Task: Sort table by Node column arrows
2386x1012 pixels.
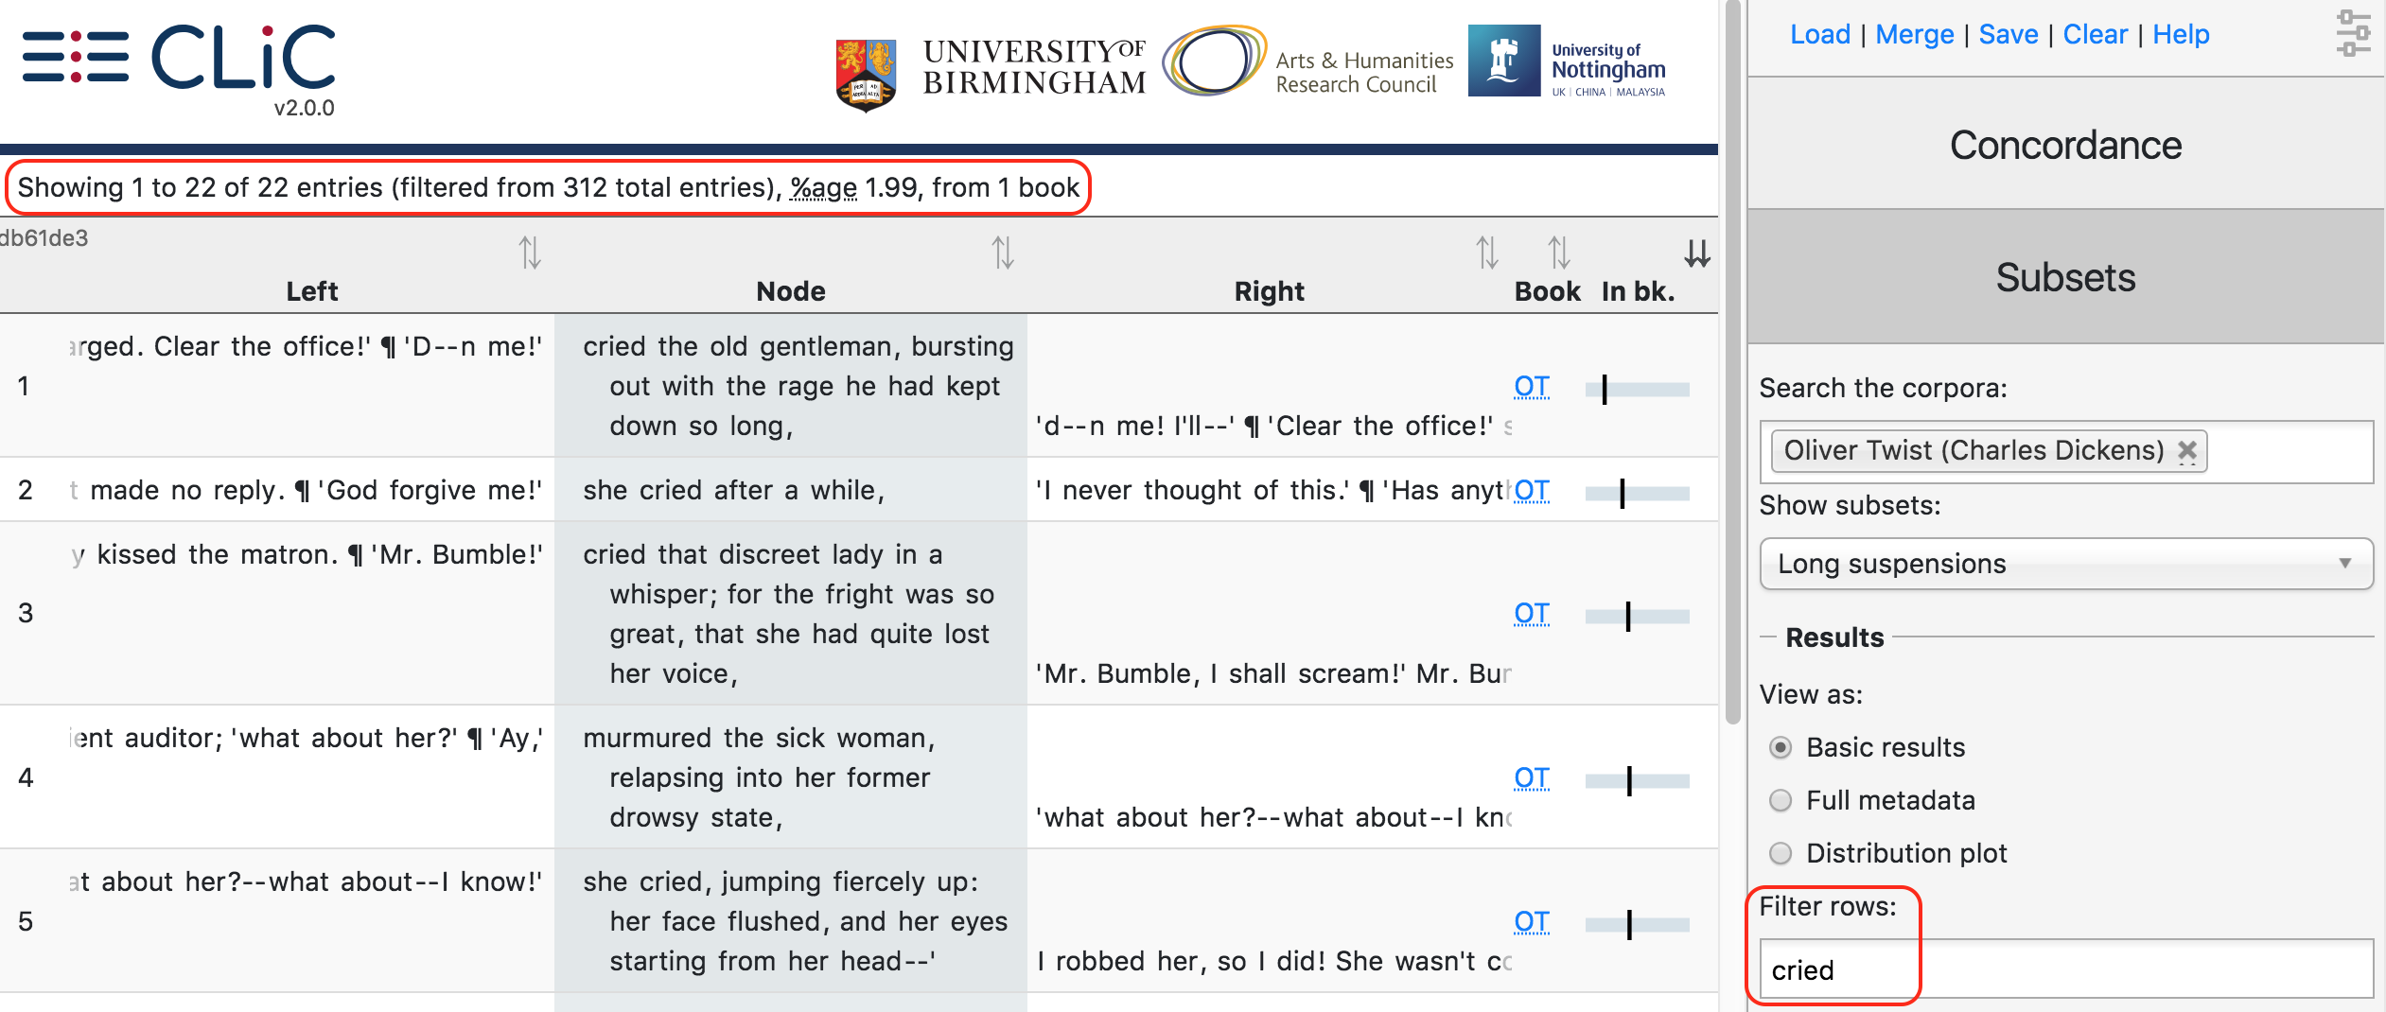Action: (x=1003, y=253)
